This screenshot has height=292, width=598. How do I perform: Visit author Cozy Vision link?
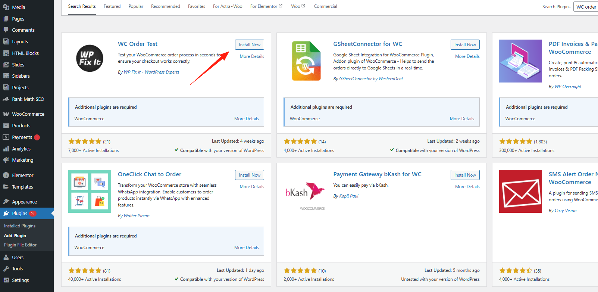566,211
